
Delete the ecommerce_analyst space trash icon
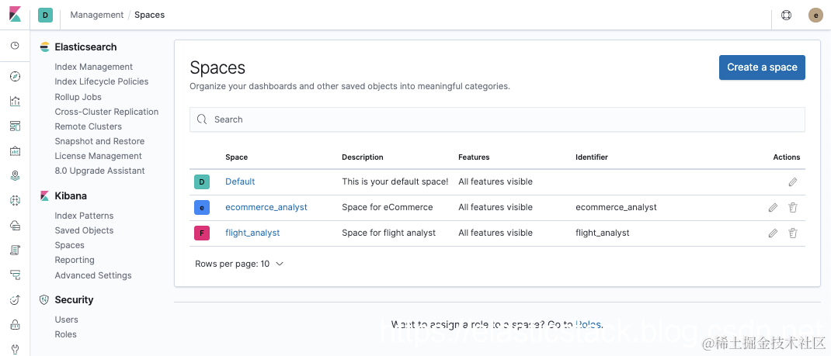(793, 207)
